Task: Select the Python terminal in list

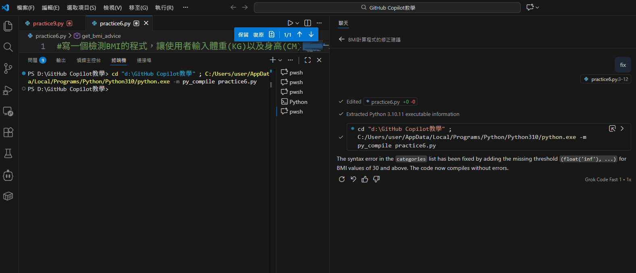Action: [x=298, y=102]
